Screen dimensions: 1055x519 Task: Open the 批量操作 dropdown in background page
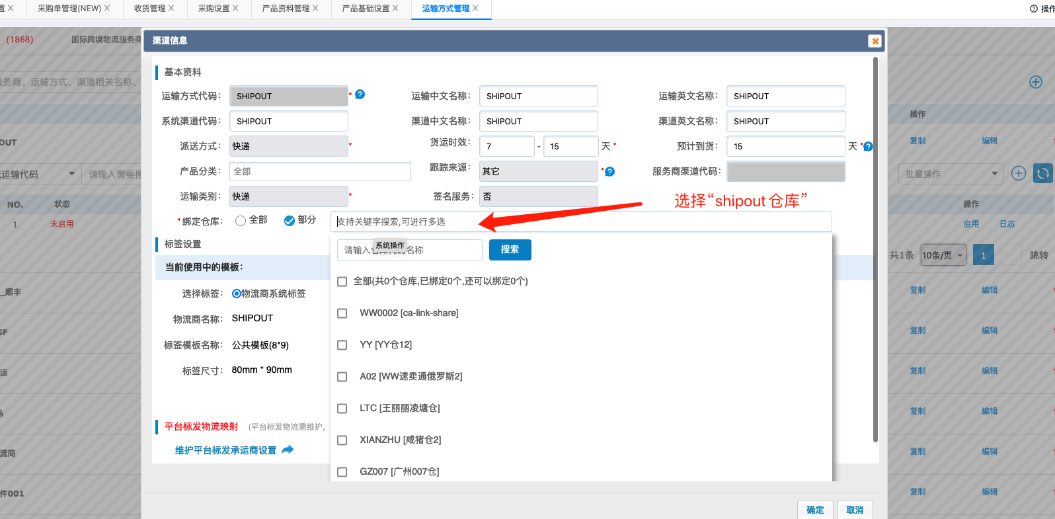click(951, 174)
